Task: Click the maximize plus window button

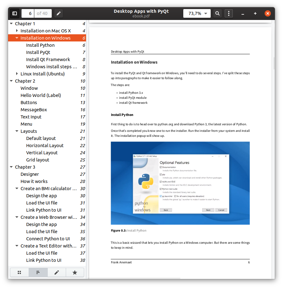Action: click(x=255, y=13)
